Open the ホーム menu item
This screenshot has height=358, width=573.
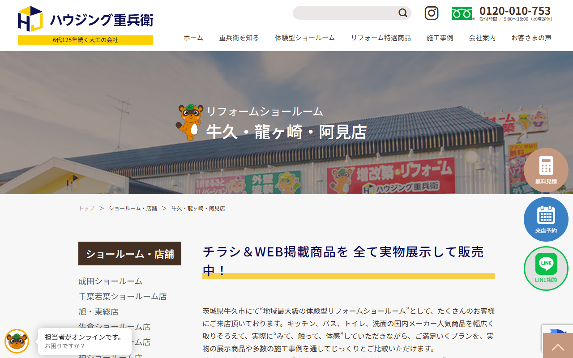tap(193, 38)
